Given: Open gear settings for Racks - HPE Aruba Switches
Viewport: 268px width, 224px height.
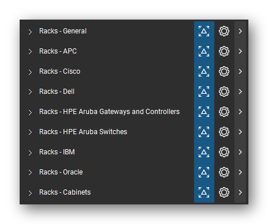Looking at the screenshot, I should (224, 132).
